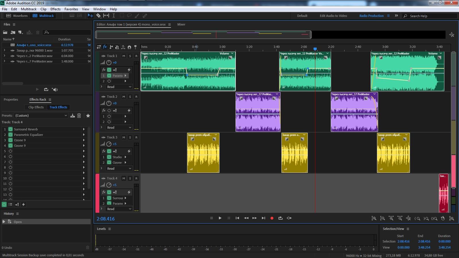
Task: Select the Razor tool in toolbar
Action: 98,16
